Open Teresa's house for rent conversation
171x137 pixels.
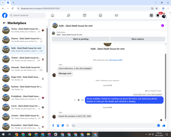pyautogui.click(x=23, y=30)
